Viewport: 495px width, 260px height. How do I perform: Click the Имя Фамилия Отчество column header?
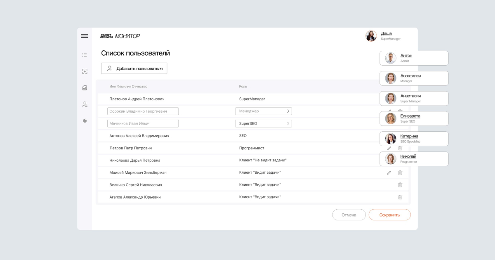[x=128, y=87]
